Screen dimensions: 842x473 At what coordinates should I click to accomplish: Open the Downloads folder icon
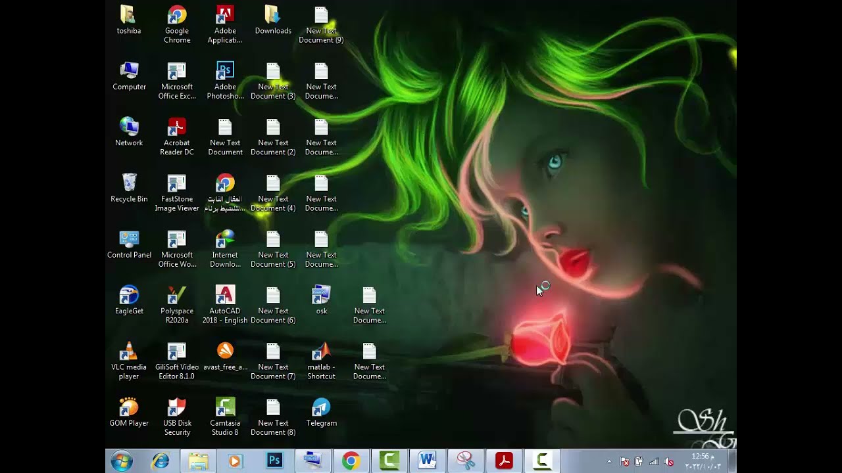(x=273, y=20)
